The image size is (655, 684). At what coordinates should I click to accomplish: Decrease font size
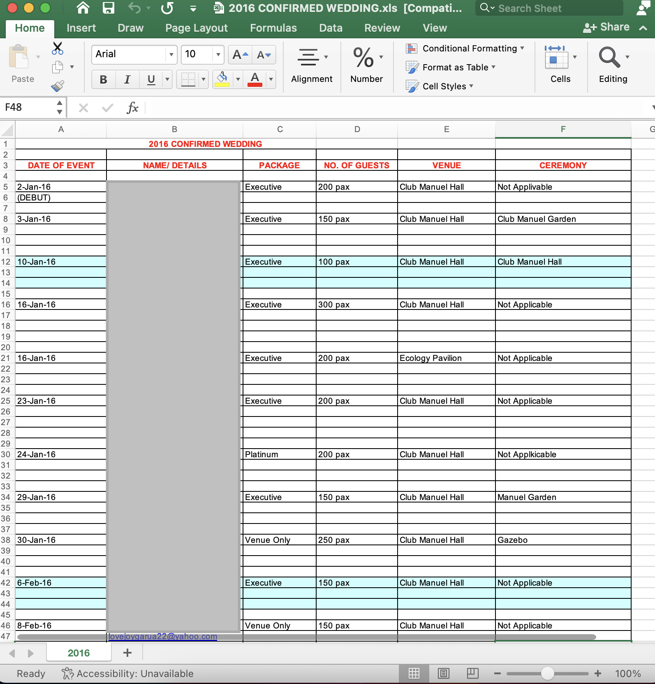264,55
